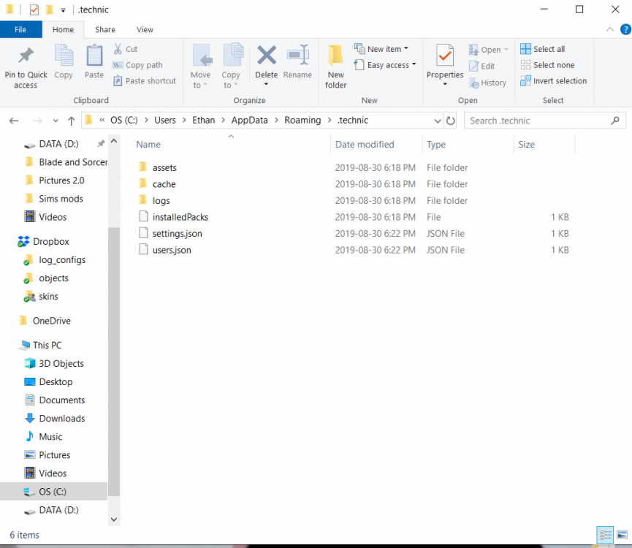Open OneDrive in navigation pane
The width and height of the screenshot is (632, 548).
pos(52,321)
